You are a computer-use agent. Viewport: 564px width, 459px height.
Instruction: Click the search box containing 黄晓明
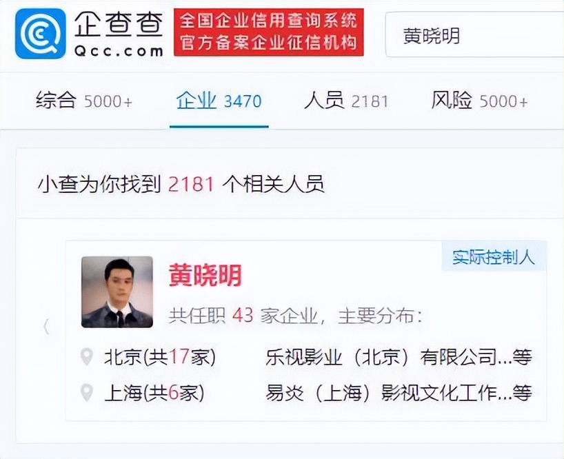pos(474,35)
